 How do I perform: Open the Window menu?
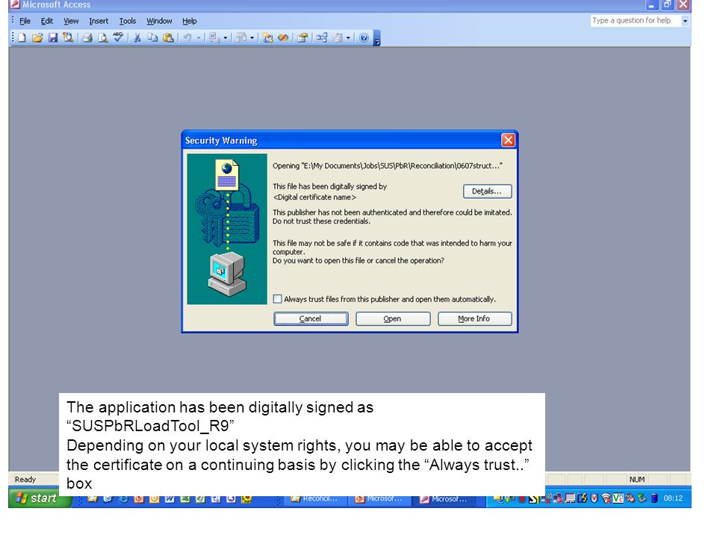(x=159, y=21)
